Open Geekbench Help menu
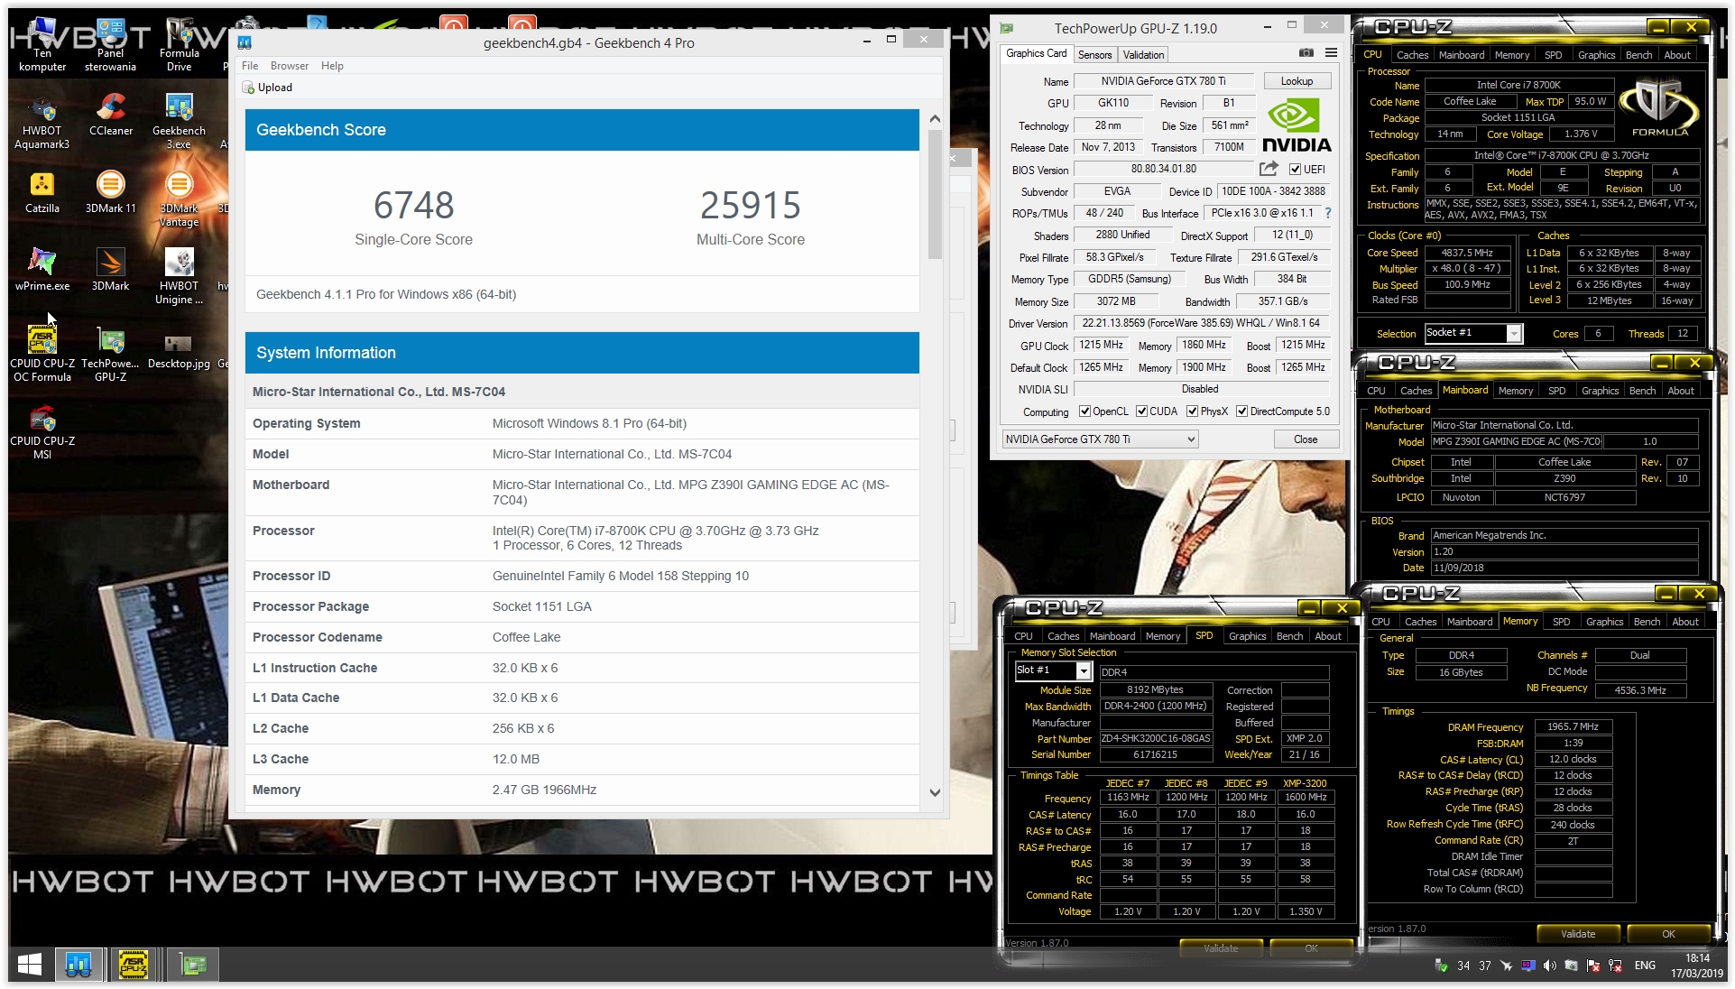The height and width of the screenshot is (989, 1735). coord(332,66)
